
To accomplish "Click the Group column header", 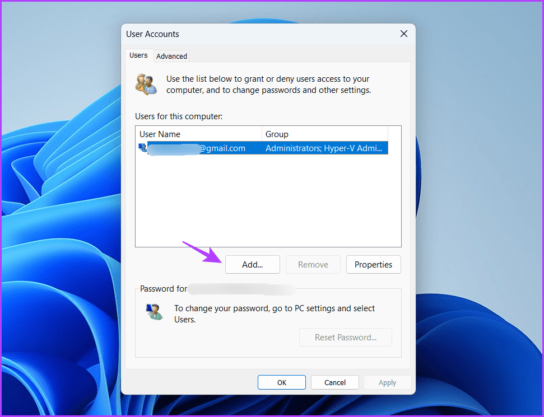I will tap(276, 134).
